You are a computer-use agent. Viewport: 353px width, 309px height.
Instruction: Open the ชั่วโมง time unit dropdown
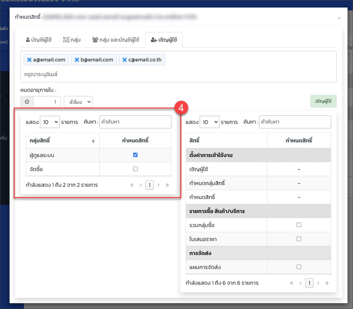pos(78,102)
